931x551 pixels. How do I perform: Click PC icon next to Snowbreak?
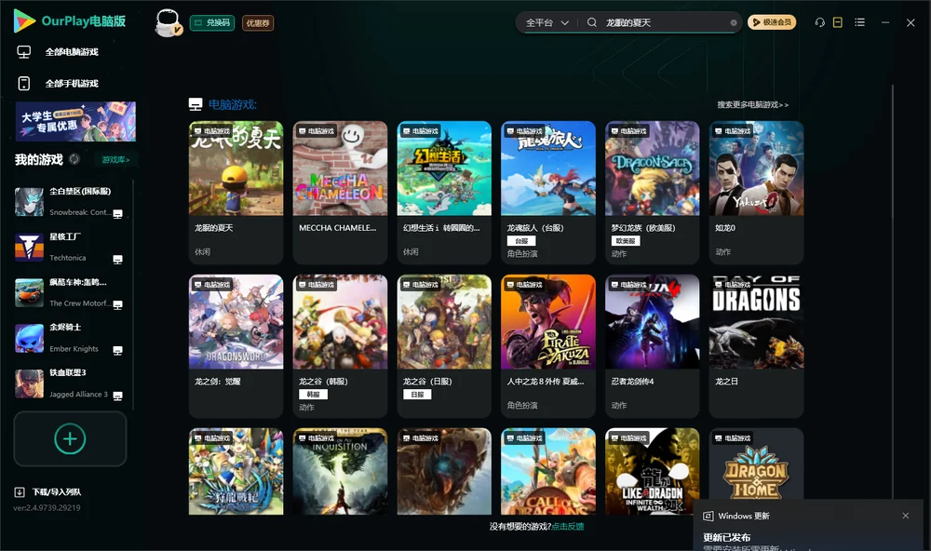pos(117,214)
